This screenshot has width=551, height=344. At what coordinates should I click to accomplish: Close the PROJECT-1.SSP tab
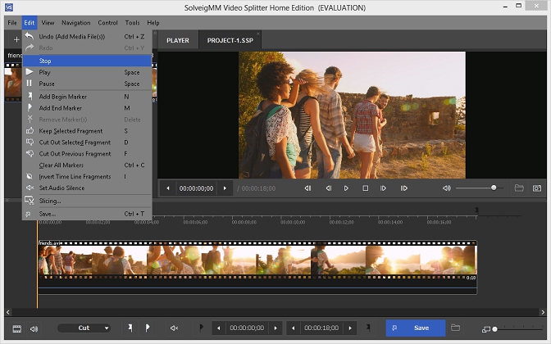pos(258,34)
